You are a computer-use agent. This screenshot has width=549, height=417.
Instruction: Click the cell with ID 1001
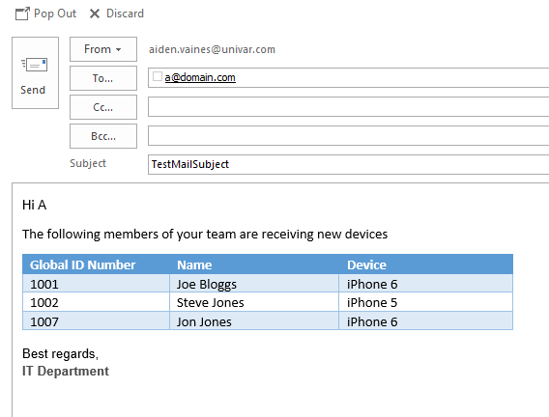(x=96, y=284)
